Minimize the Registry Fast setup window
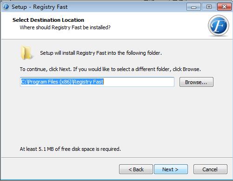 [x=193, y=7]
